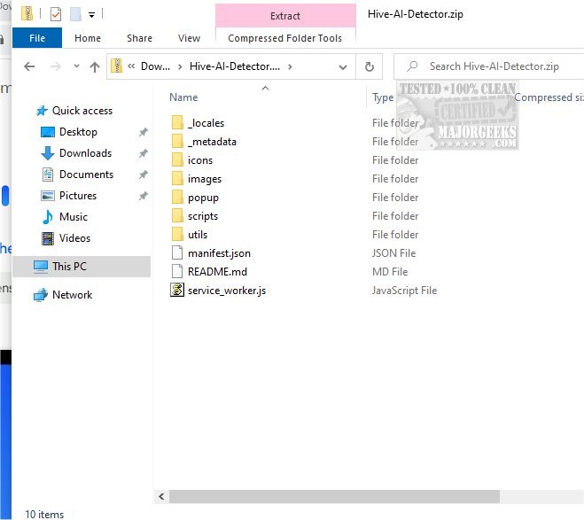Select Network in the navigation pane
The height and width of the screenshot is (520, 584).
point(73,295)
